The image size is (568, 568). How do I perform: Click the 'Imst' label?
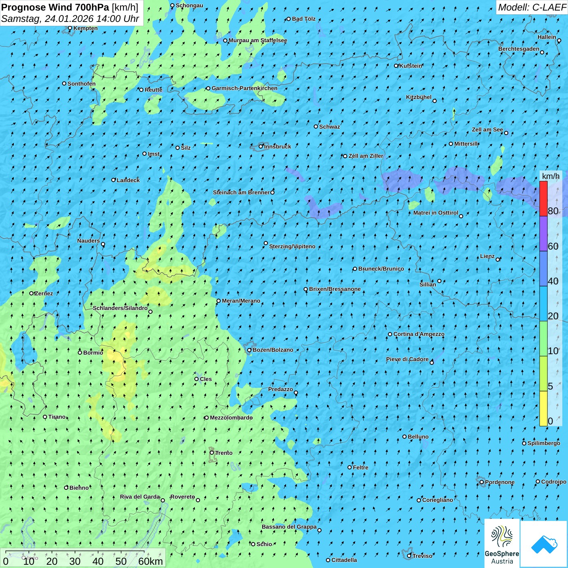click(x=154, y=154)
